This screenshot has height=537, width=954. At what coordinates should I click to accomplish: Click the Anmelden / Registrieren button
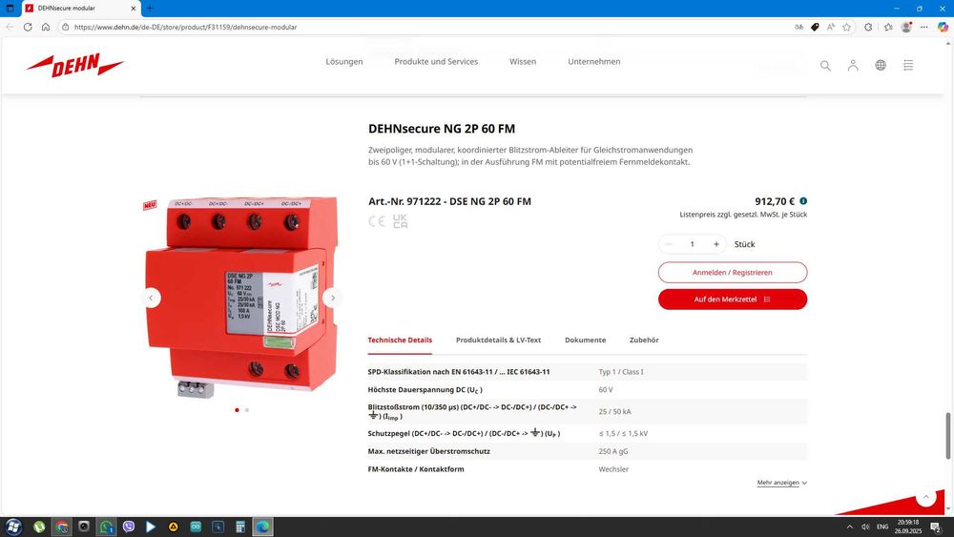tap(733, 273)
